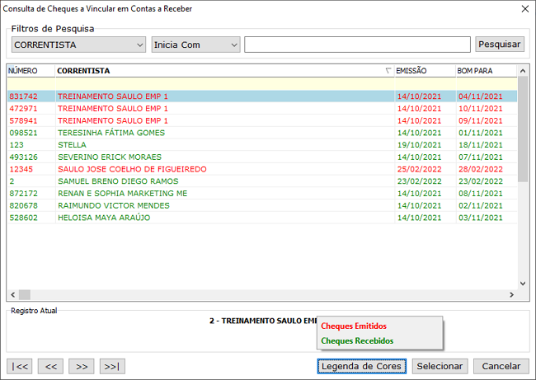
Task: Select cheque row for TERESINHA FÁTIMA GOMES
Action: click(111, 133)
